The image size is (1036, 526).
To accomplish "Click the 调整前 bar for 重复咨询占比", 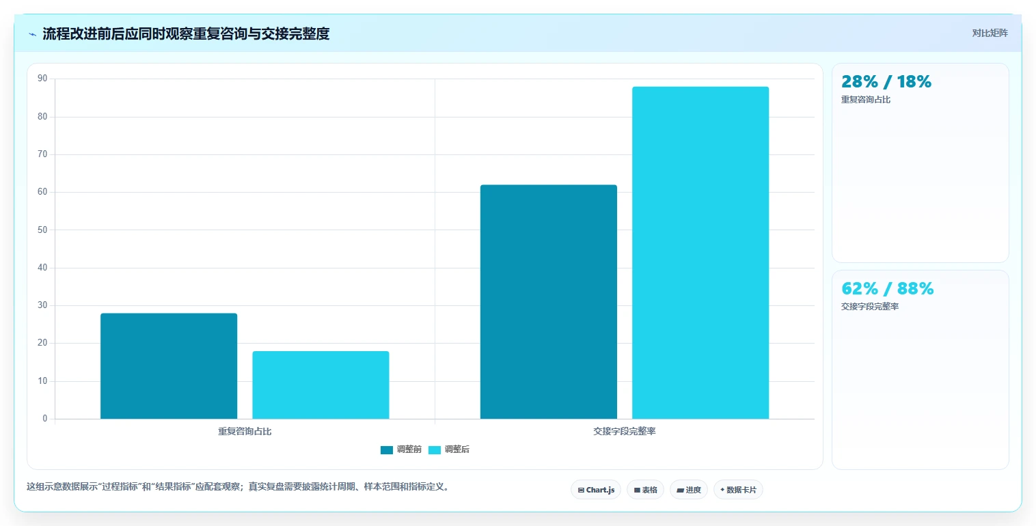I will (169, 366).
